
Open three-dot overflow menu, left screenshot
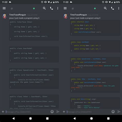click(58, 8)
